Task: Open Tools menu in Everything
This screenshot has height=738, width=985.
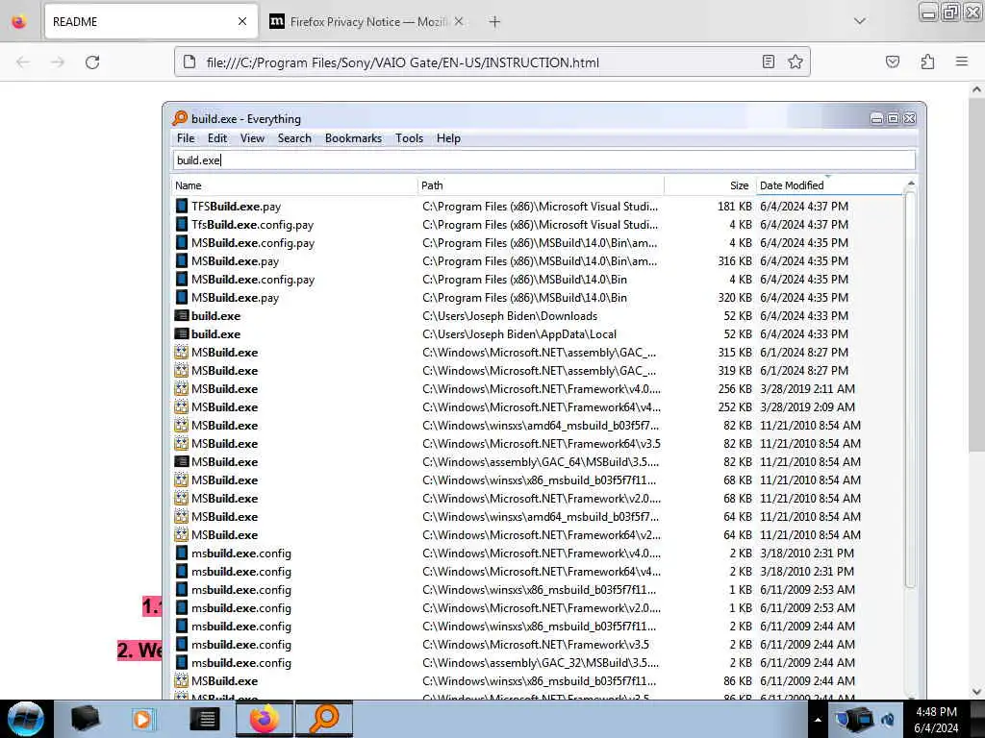Action: tap(409, 138)
